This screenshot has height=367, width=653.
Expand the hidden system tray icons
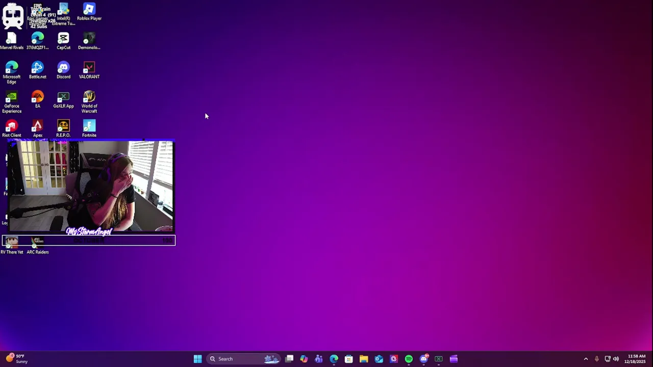click(x=586, y=359)
